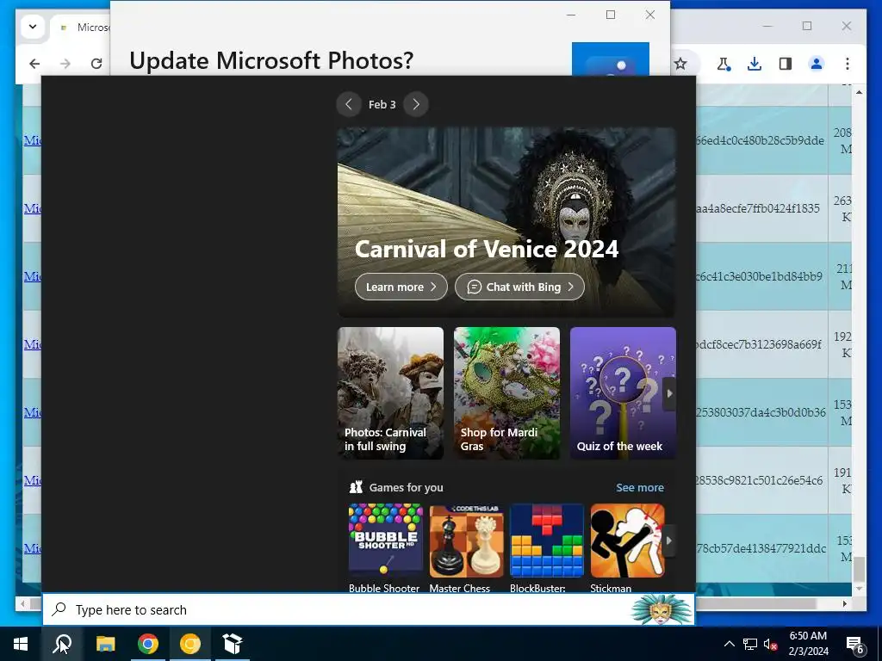Image resolution: width=882 pixels, height=661 pixels.
Task: Open File Explorer from taskbar
Action: [x=105, y=644]
